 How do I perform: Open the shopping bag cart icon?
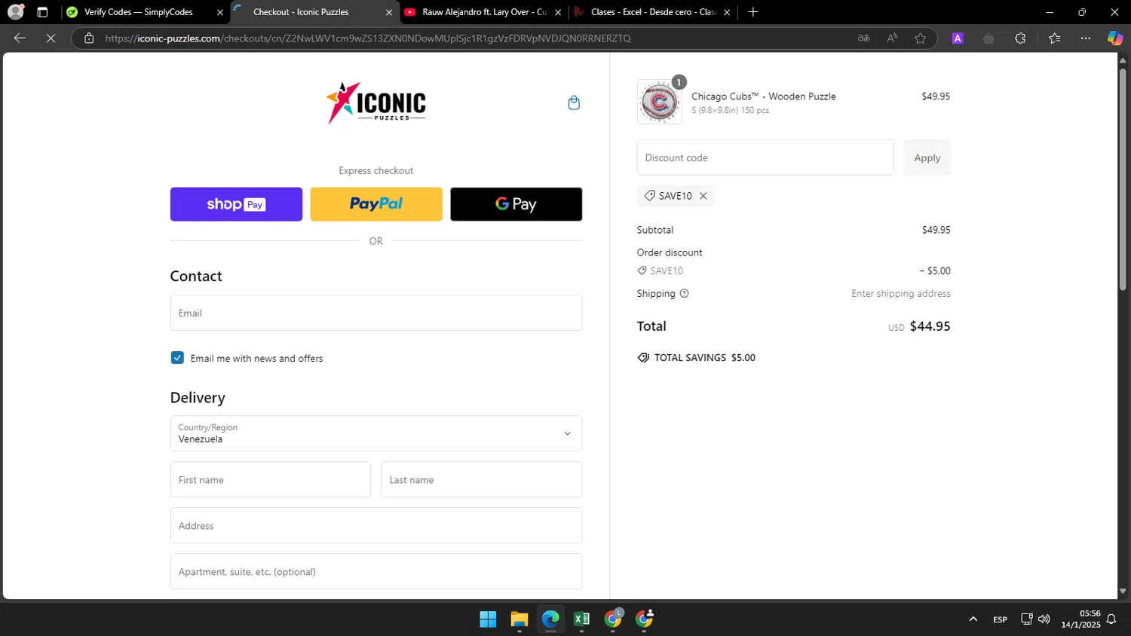click(x=574, y=102)
